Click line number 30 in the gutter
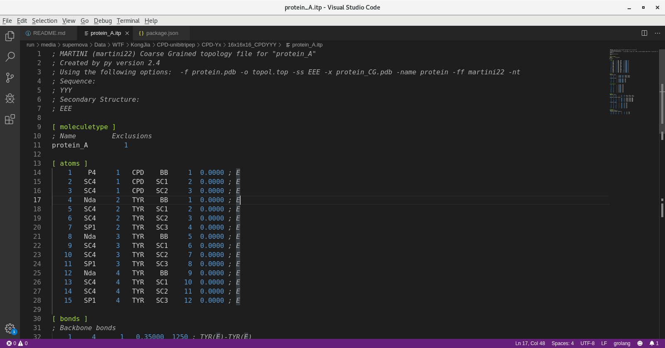Viewport: 665px width, 348px height. tap(37, 319)
